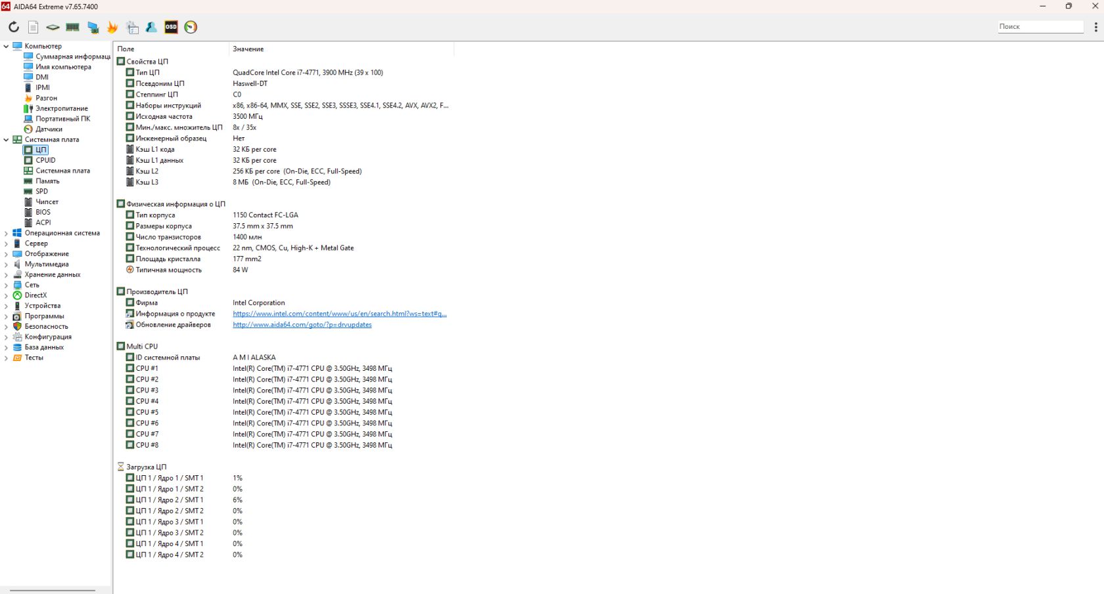Image resolution: width=1104 pixels, height=594 pixels.
Task: Open DMI under Компьютер
Action: (42, 77)
